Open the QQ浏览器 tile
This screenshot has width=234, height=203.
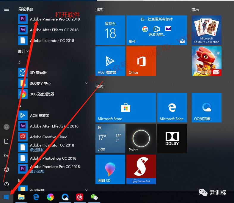[x=207, y=108]
